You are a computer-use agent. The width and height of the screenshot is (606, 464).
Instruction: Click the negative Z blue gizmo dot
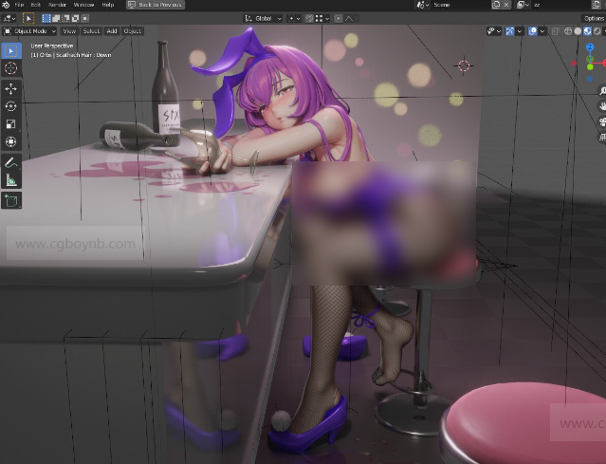(x=590, y=80)
